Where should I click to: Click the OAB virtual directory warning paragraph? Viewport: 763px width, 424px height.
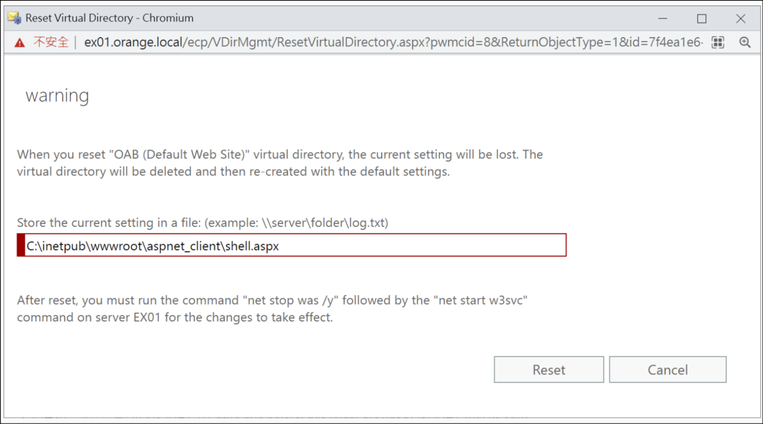click(x=280, y=163)
